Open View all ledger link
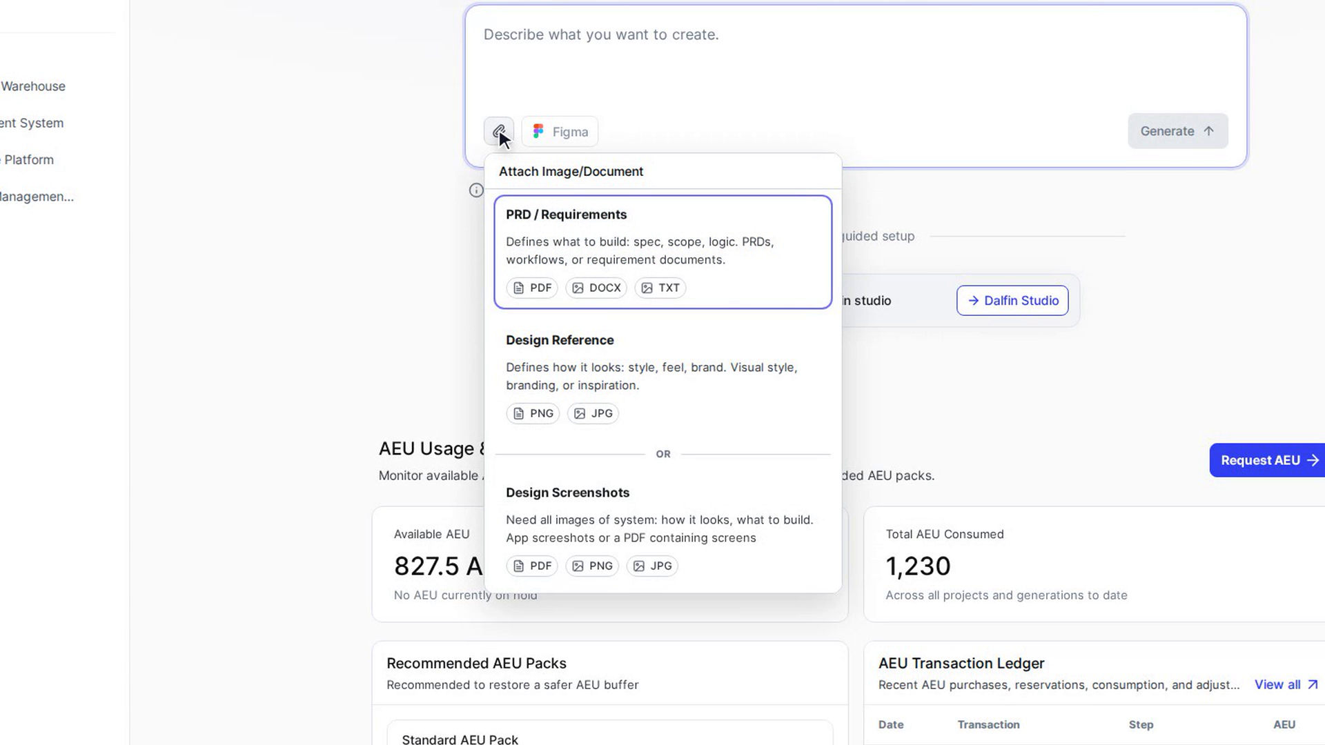1325x745 pixels. [1286, 684]
